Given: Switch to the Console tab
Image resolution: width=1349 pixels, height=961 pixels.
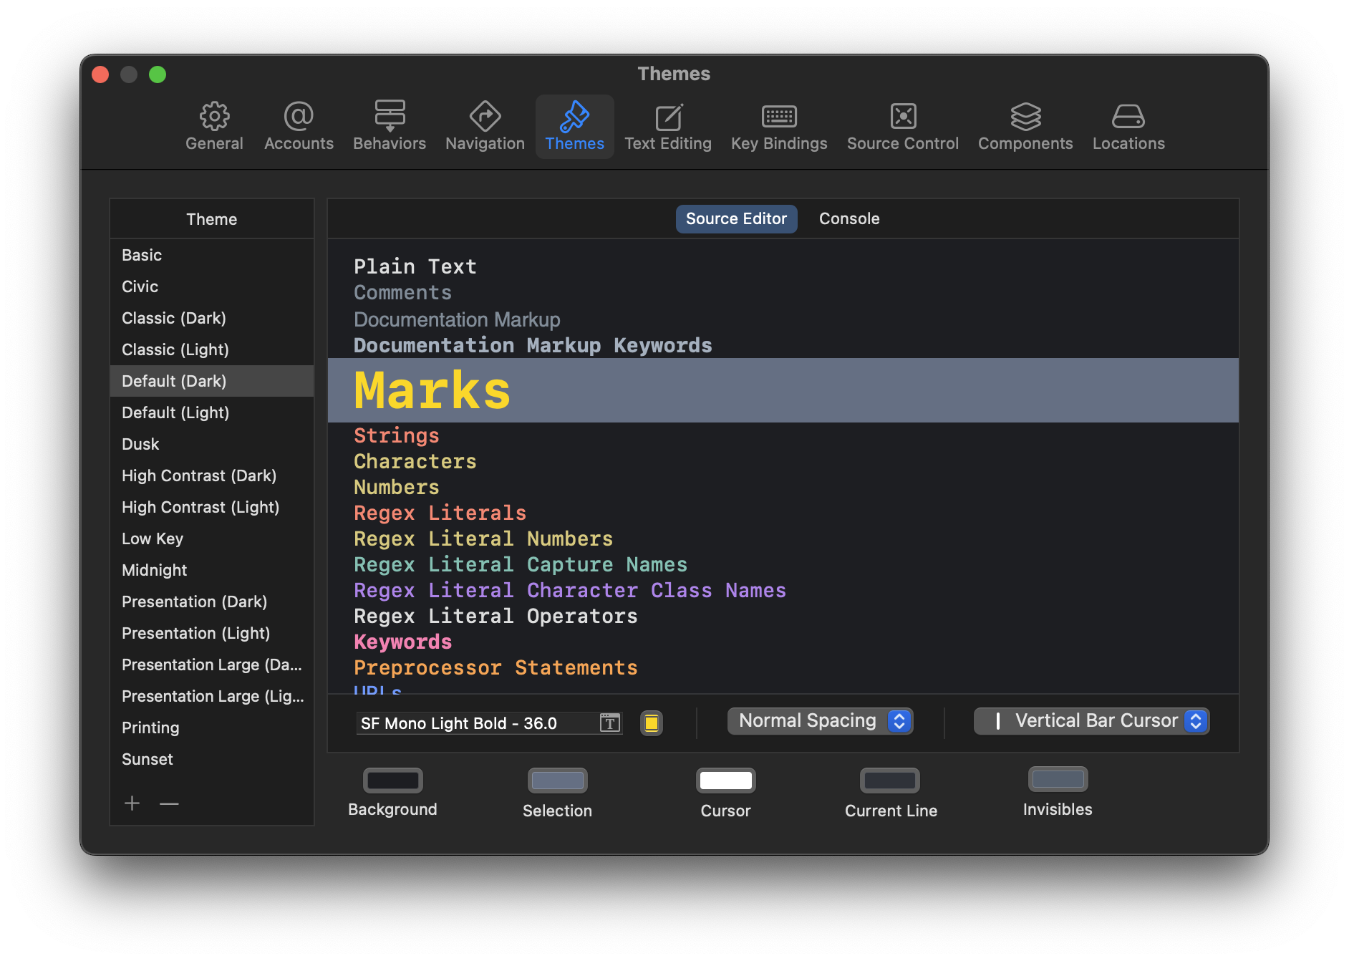Looking at the screenshot, I should coord(848,219).
